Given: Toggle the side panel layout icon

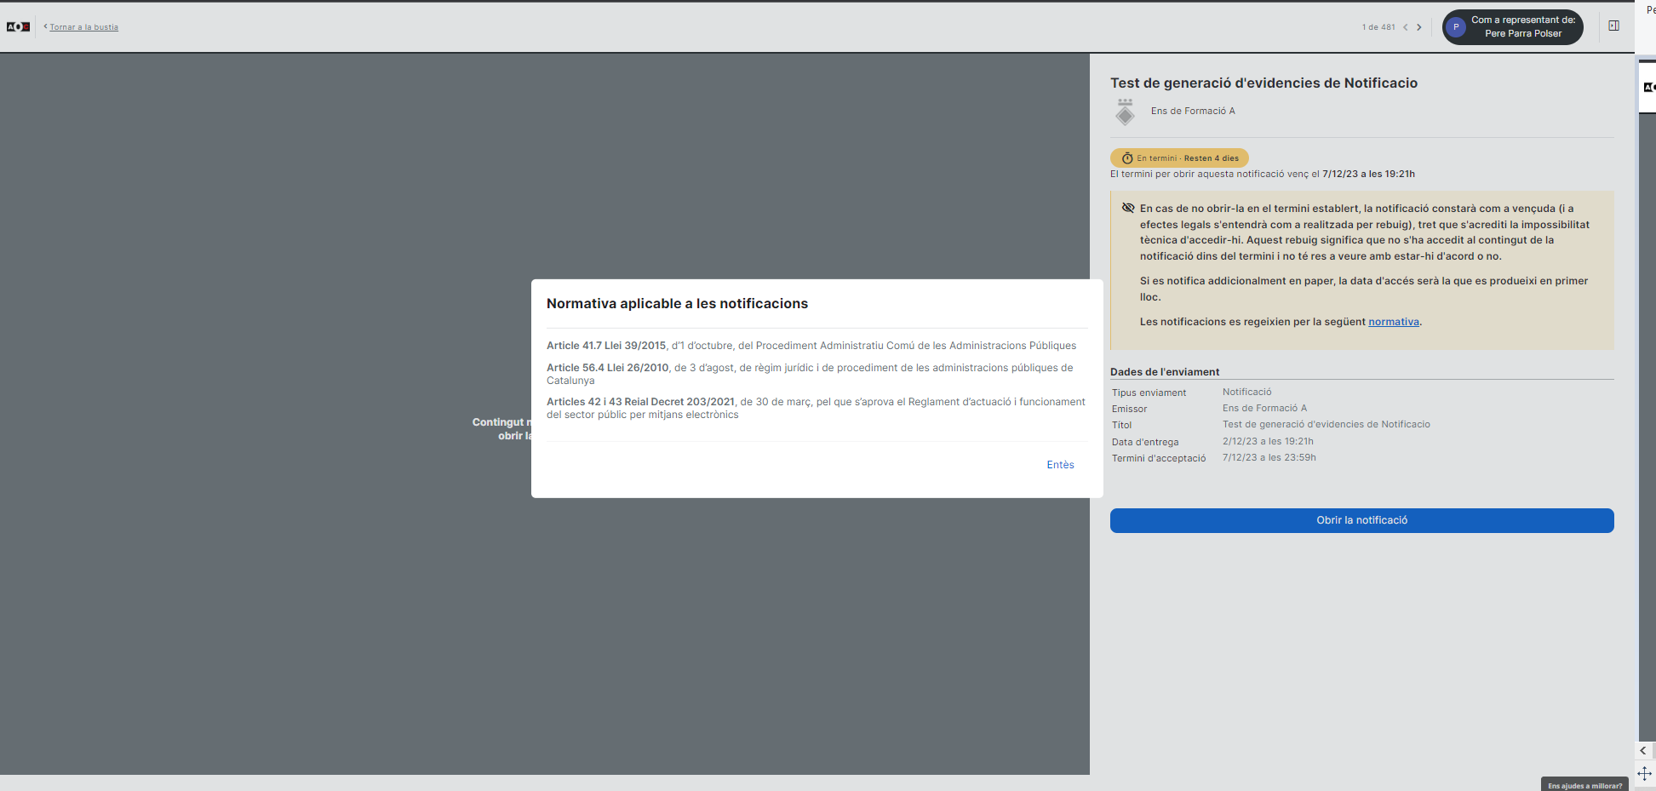Looking at the screenshot, I should (x=1613, y=26).
